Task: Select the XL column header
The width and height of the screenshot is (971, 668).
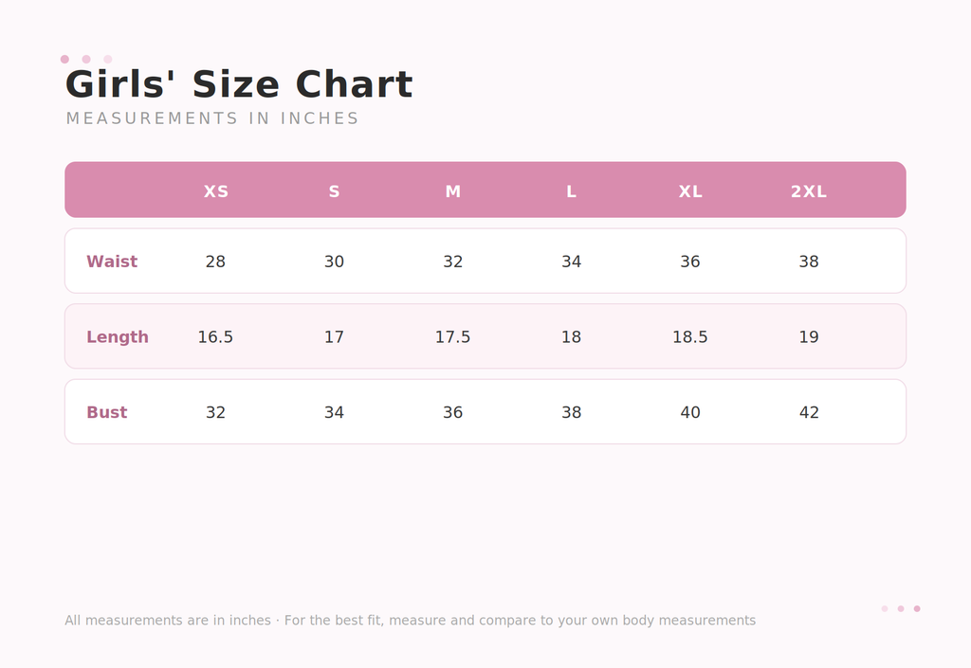Action: coord(690,191)
